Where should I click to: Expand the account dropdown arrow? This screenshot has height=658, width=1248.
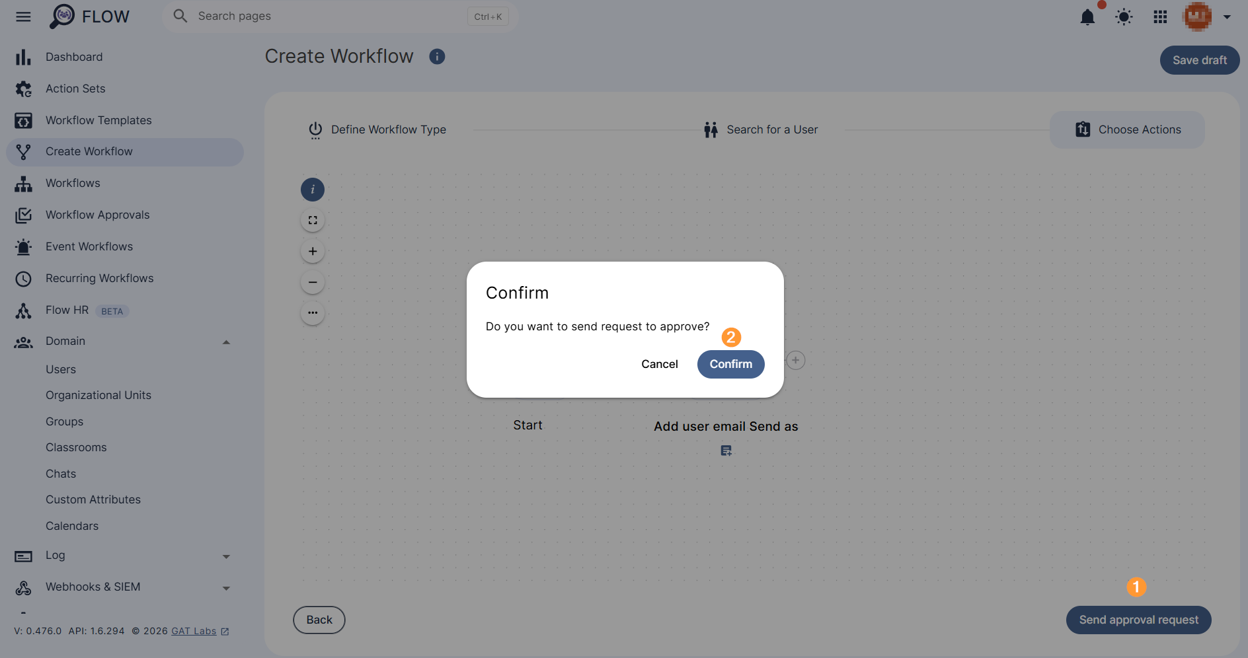1227,17
